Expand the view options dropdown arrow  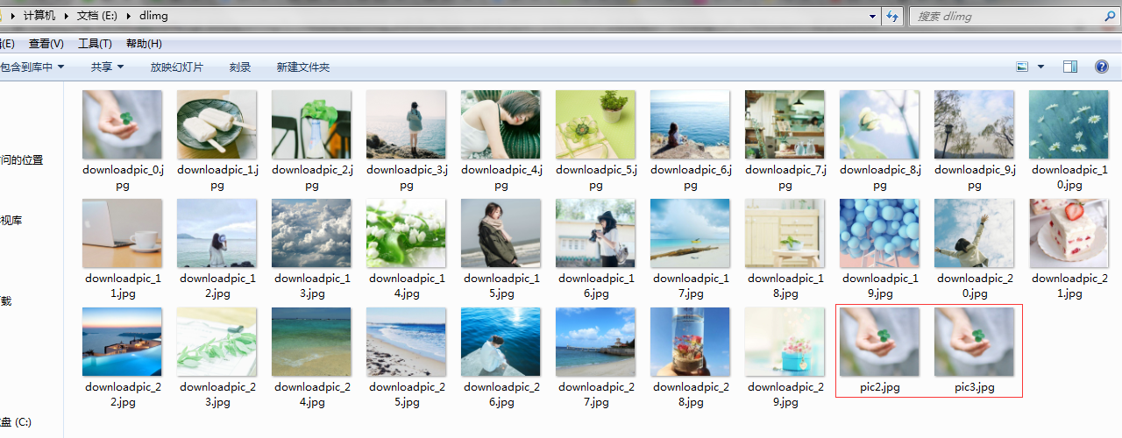[1040, 67]
